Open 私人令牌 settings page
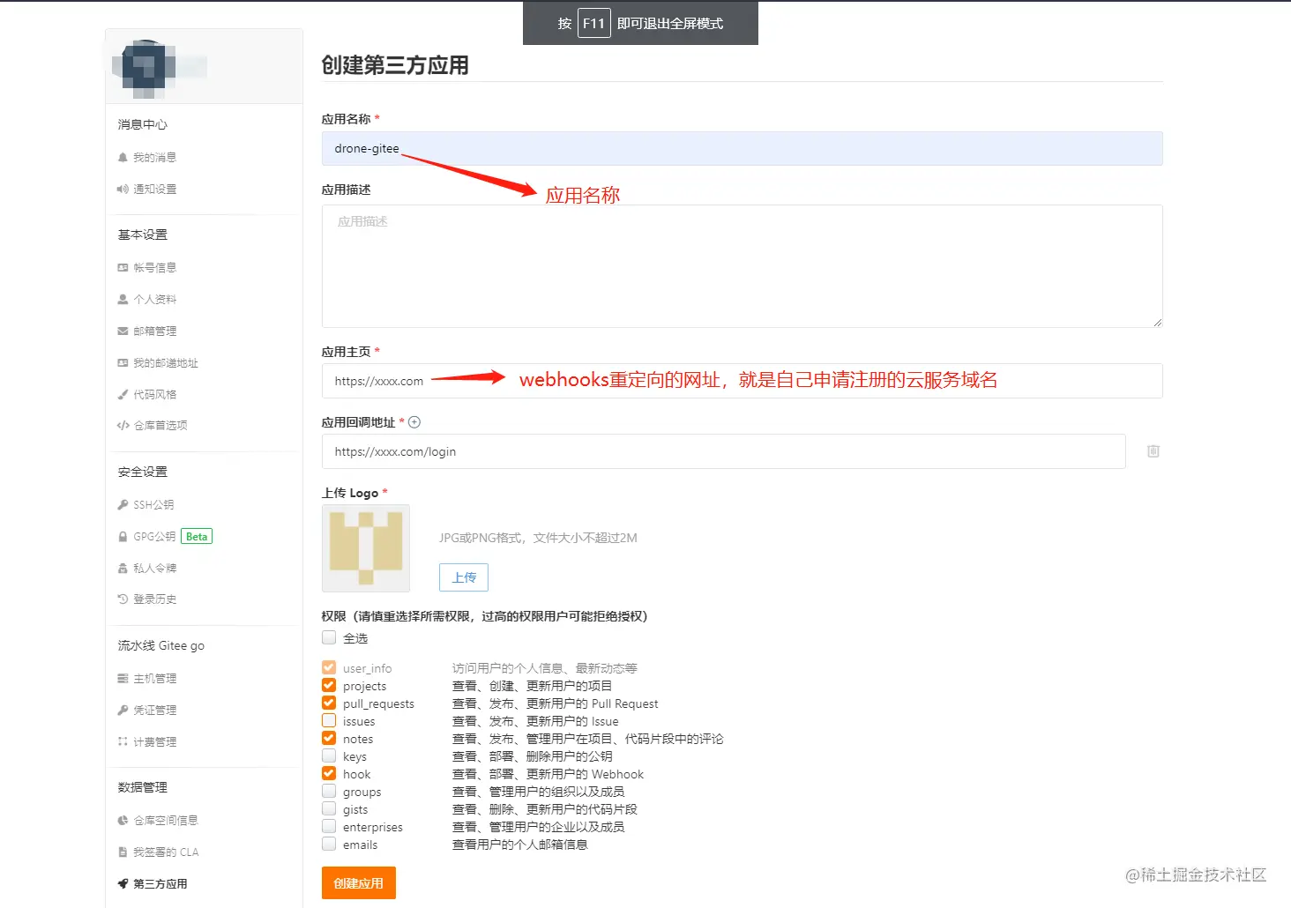Image resolution: width=1291 pixels, height=908 pixels. tap(155, 569)
